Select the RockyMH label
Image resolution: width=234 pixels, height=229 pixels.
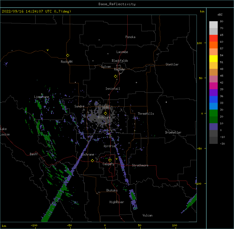click(x=67, y=62)
